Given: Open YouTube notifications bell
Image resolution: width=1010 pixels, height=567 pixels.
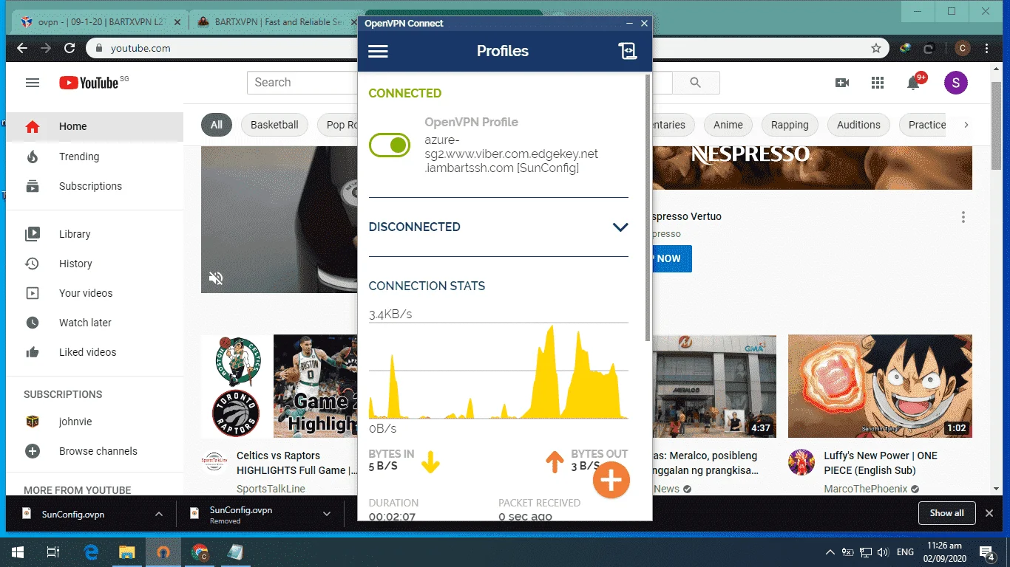Looking at the screenshot, I should pyautogui.click(x=914, y=83).
